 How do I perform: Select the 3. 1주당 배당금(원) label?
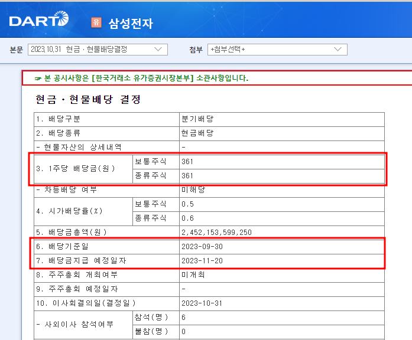click(76, 168)
